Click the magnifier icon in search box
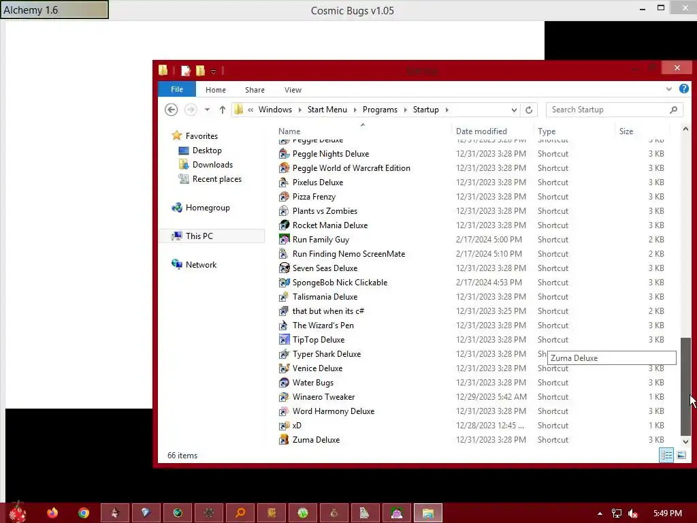Image resolution: width=697 pixels, height=523 pixels. click(673, 110)
